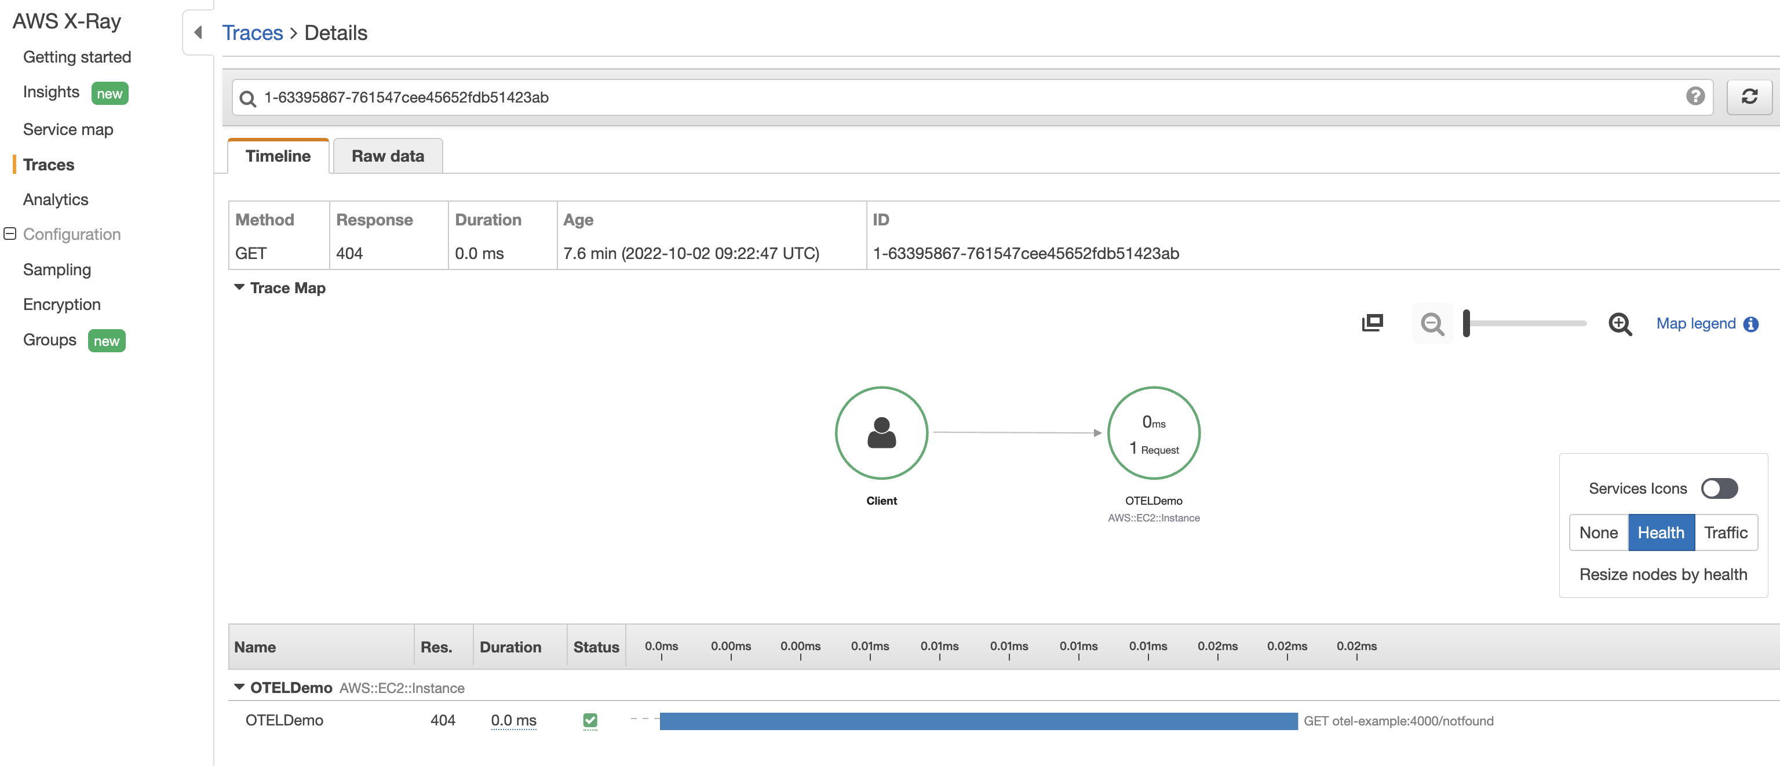Screen dimensions: 1780x766
Task: Open Analytics in the sidebar
Action: click(x=55, y=199)
